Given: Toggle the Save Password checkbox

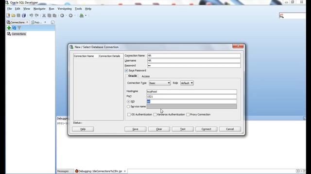Looking at the screenshot, I should click(126, 71).
